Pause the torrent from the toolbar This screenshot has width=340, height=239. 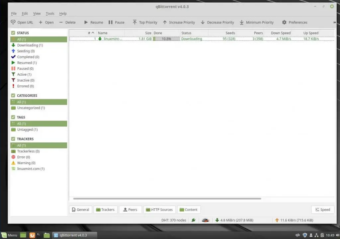coord(117,22)
